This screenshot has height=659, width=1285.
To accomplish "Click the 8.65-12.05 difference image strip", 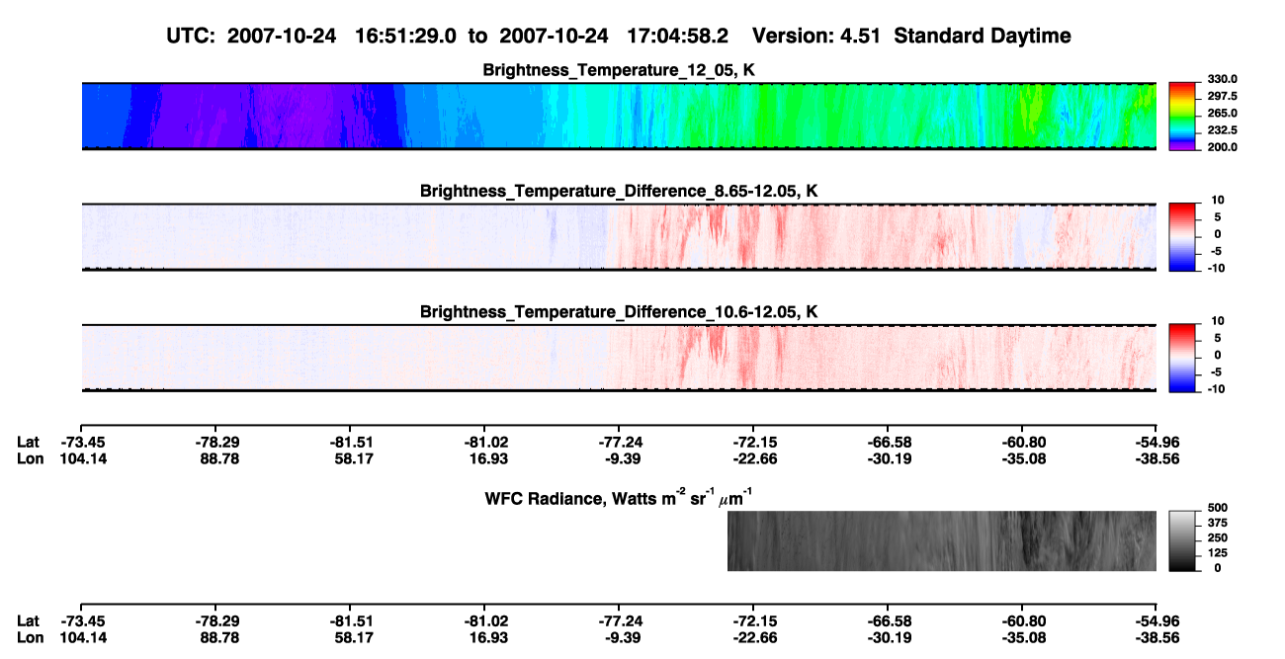I will 618,236.
